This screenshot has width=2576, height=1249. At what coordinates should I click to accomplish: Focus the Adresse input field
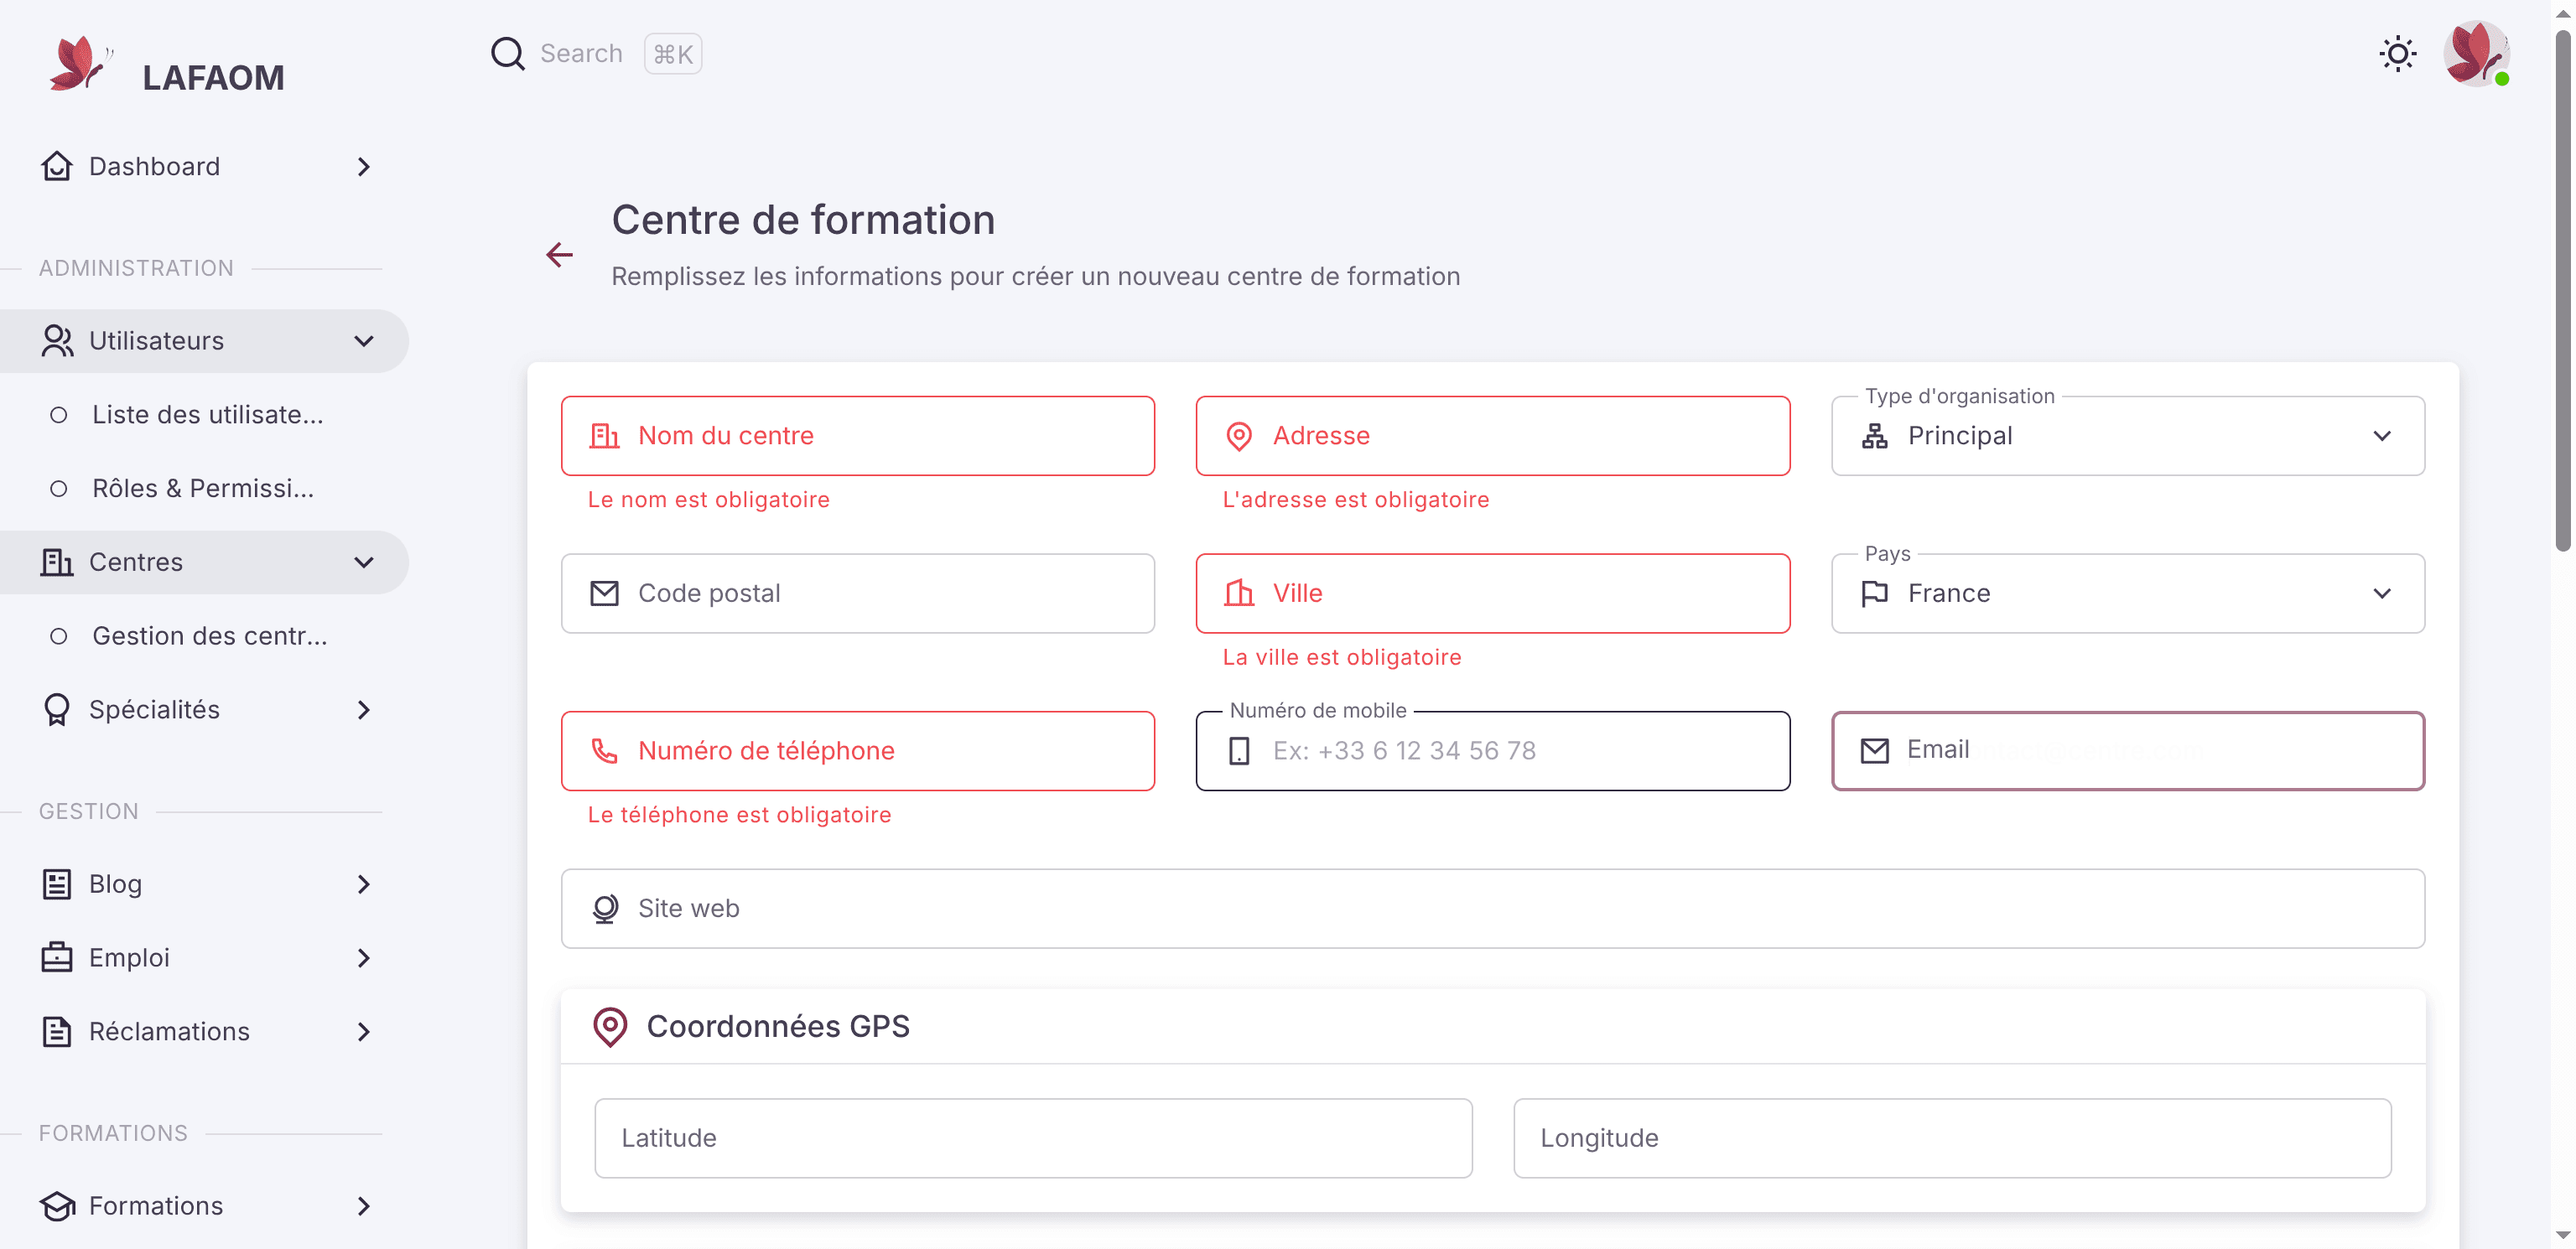[1492, 436]
